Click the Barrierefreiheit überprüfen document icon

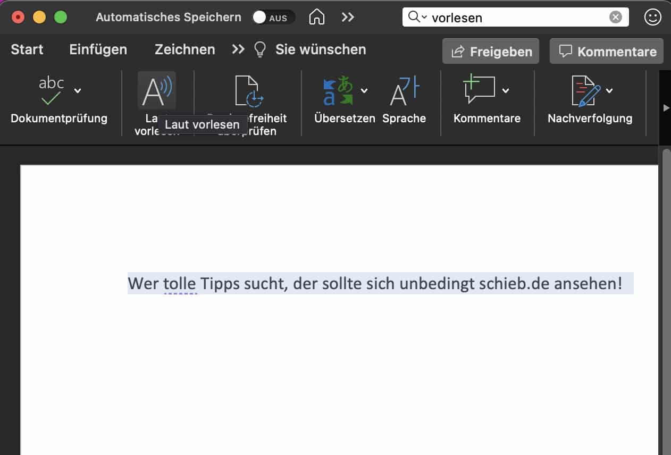[x=249, y=90]
